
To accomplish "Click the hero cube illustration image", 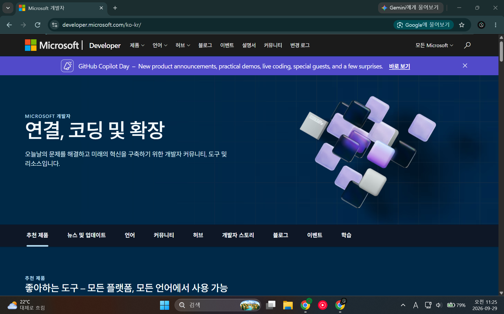I will click(368, 151).
